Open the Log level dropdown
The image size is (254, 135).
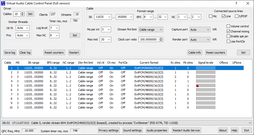coord(54,28)
